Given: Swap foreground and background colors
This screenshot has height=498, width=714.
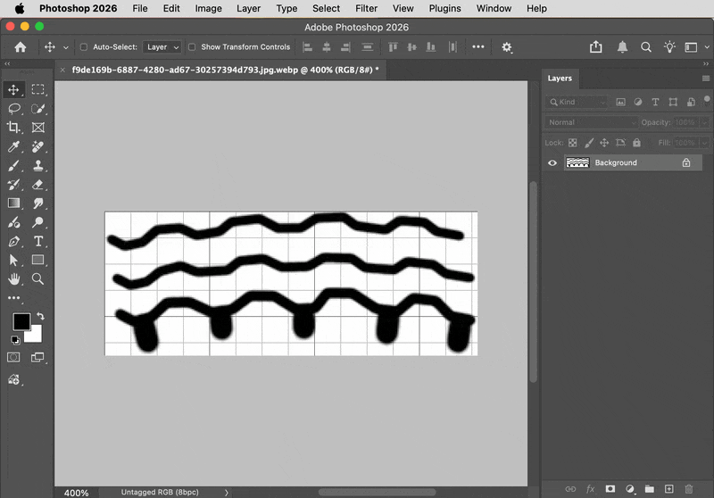Looking at the screenshot, I should pos(40,316).
